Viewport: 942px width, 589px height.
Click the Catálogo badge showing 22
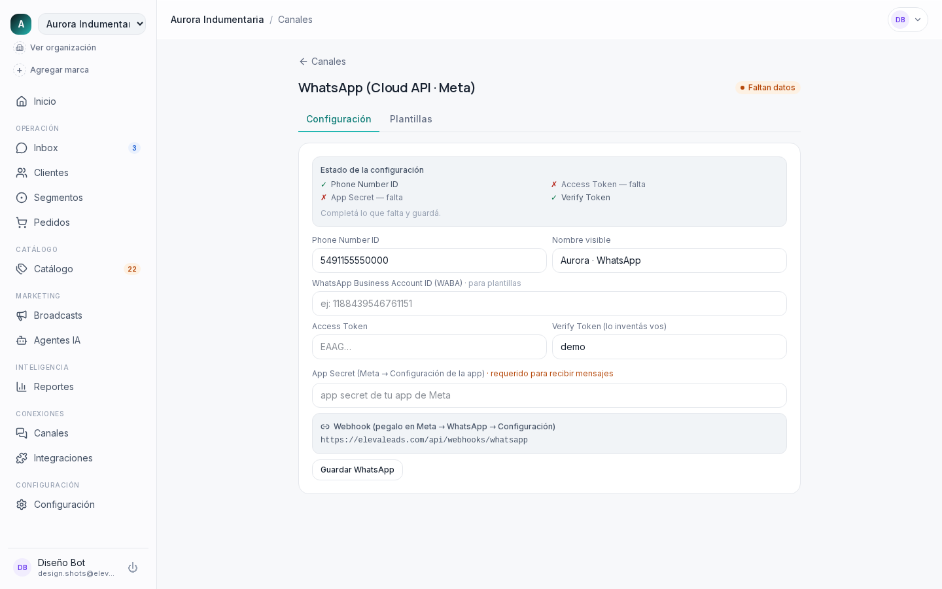click(x=132, y=269)
